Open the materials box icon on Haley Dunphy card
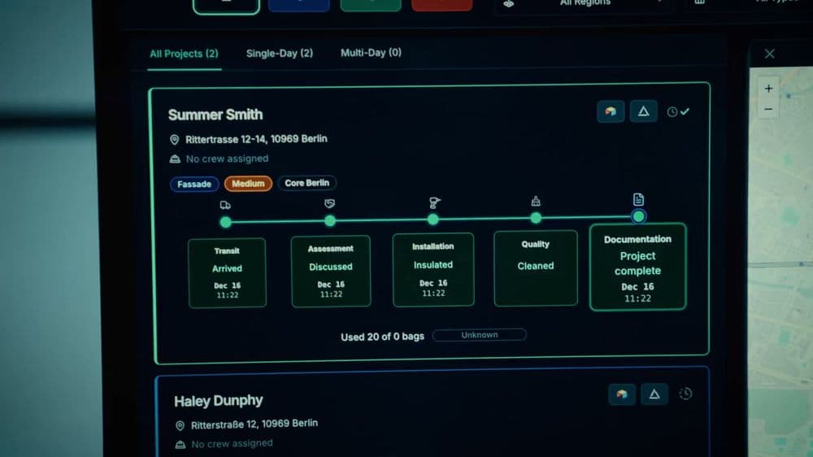The width and height of the screenshot is (813, 457). (622, 394)
